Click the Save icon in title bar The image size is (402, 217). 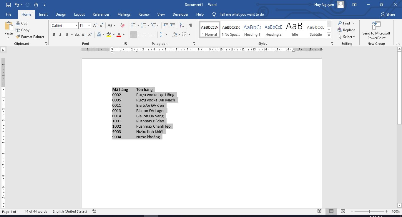point(8,5)
